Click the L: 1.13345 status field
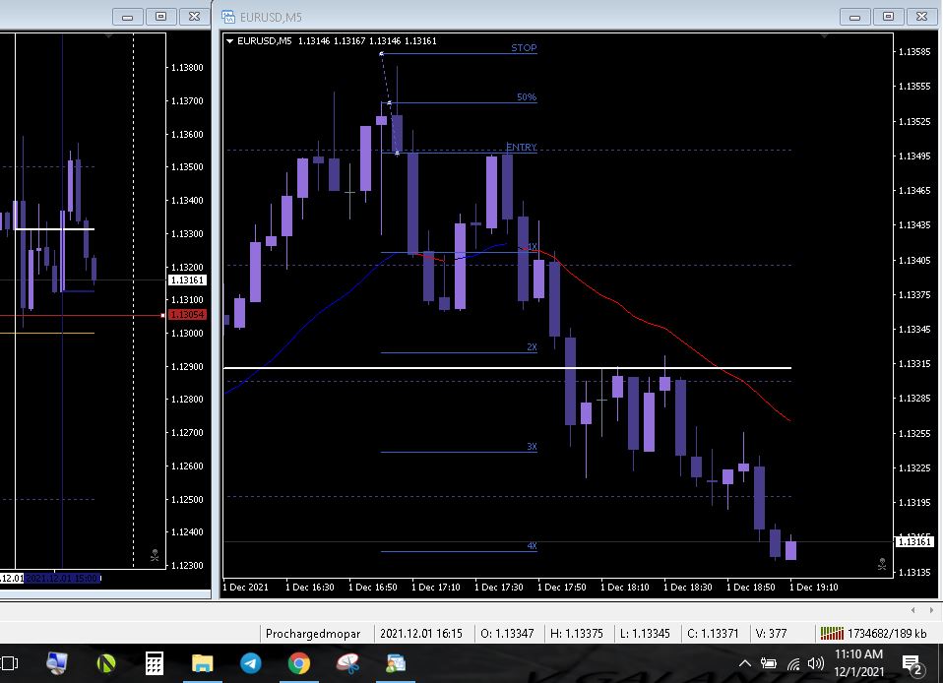The width and height of the screenshot is (943, 683). pyautogui.click(x=645, y=633)
